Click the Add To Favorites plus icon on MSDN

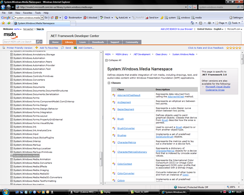coord(36,47)
